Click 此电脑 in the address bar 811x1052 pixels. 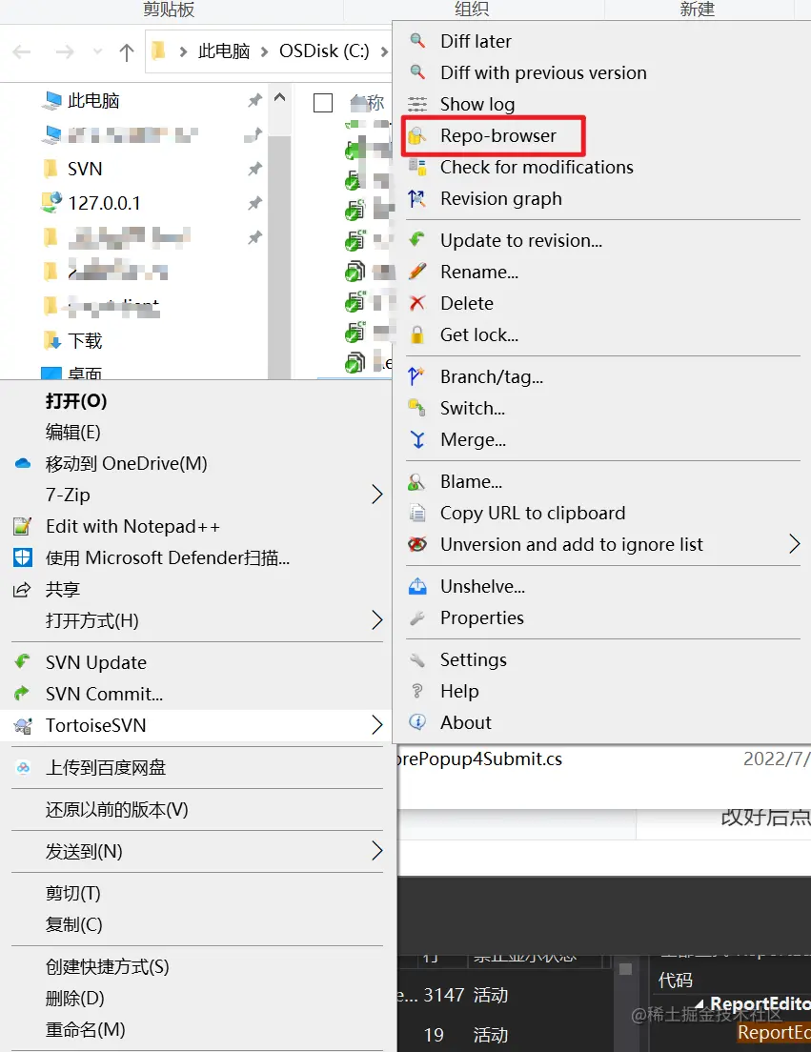click(x=223, y=51)
